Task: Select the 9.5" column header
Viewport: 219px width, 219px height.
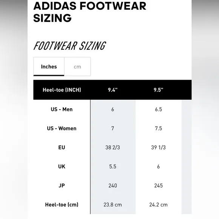Action: (x=158, y=90)
